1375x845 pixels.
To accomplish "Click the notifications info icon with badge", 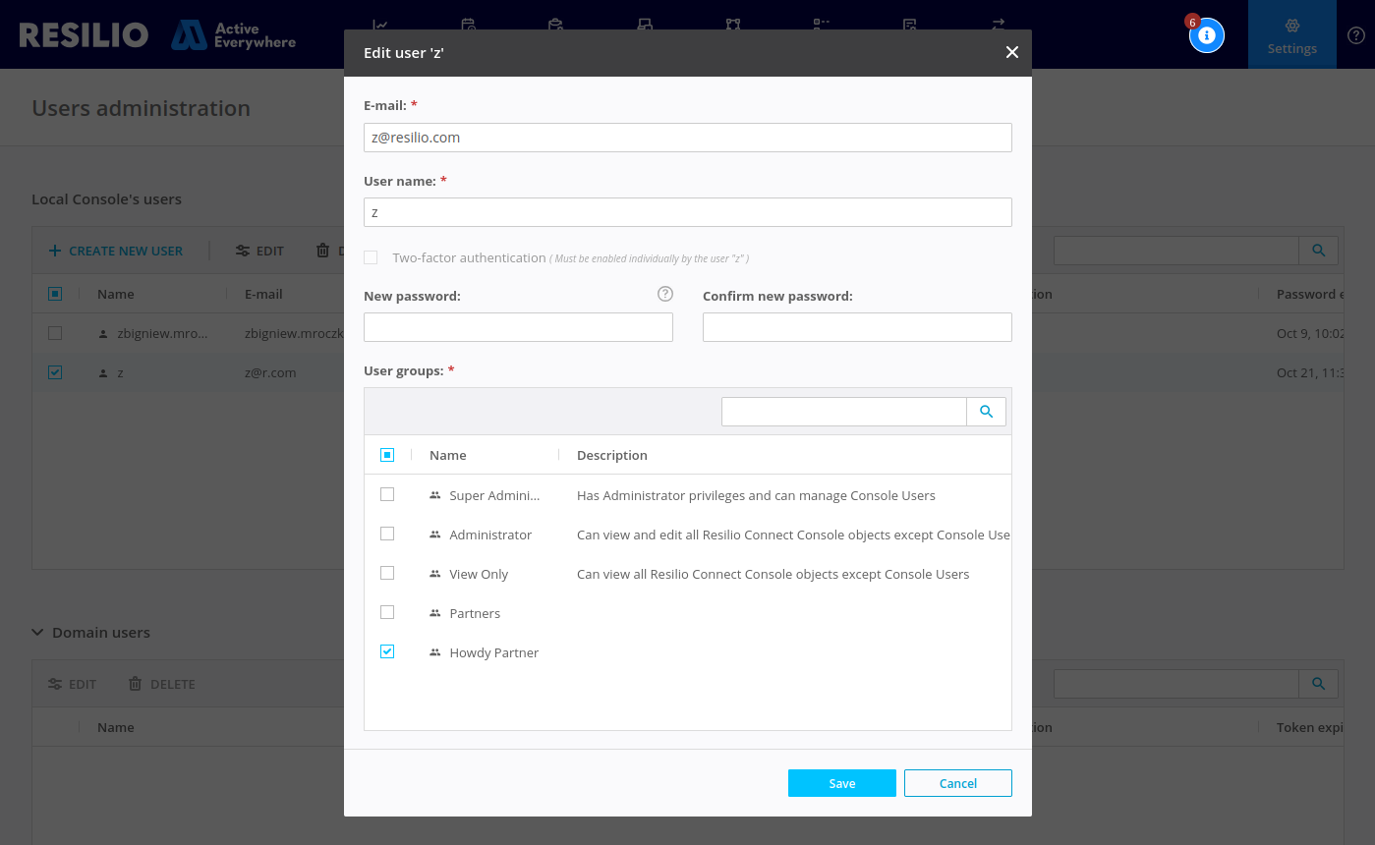I will [x=1206, y=35].
